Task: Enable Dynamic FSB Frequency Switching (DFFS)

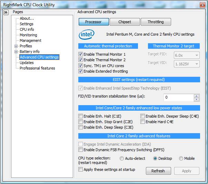Action: click(x=80, y=150)
